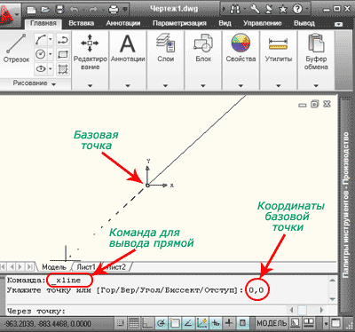Click the command line input field
This screenshot has height=332, width=355.
point(145,312)
